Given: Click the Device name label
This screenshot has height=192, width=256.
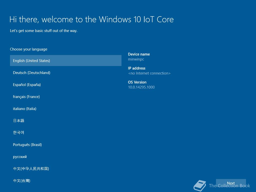Looking at the screenshot, I should coord(139,54).
